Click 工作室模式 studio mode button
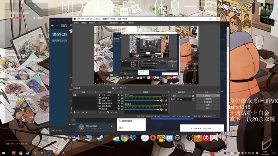Image resolution: width=278 pixels, height=156 pixels. pos(208,102)
